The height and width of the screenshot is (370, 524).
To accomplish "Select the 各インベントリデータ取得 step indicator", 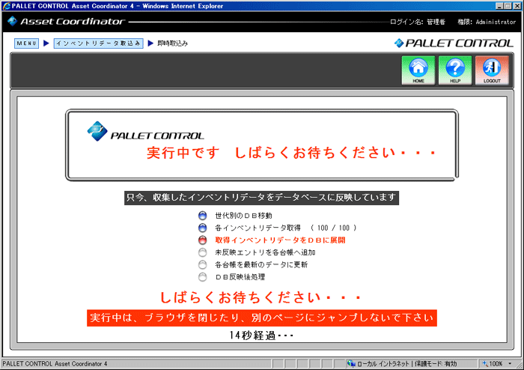I will click(202, 228).
